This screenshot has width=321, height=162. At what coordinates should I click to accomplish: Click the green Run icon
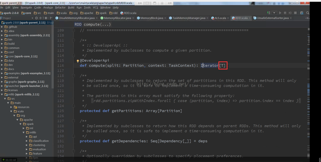(280, 13)
